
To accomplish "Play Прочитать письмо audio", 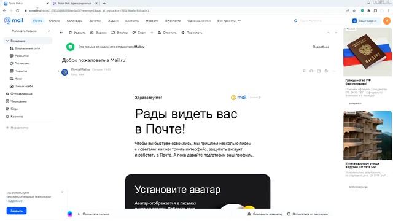I will coord(94,214).
